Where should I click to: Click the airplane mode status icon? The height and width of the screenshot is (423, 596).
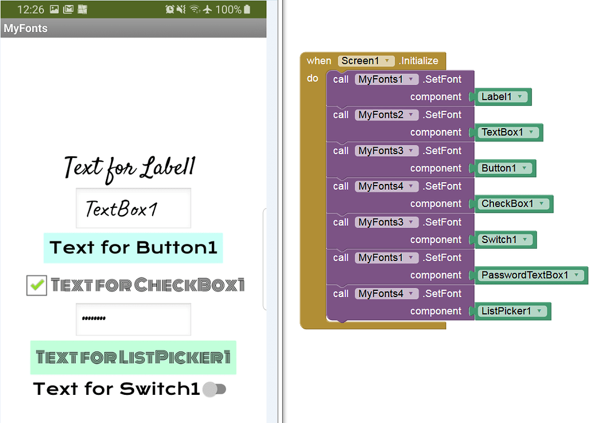tap(207, 9)
